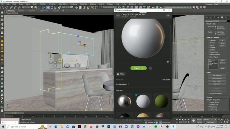Collapse the Display Properties rollout

click(x=213, y=100)
